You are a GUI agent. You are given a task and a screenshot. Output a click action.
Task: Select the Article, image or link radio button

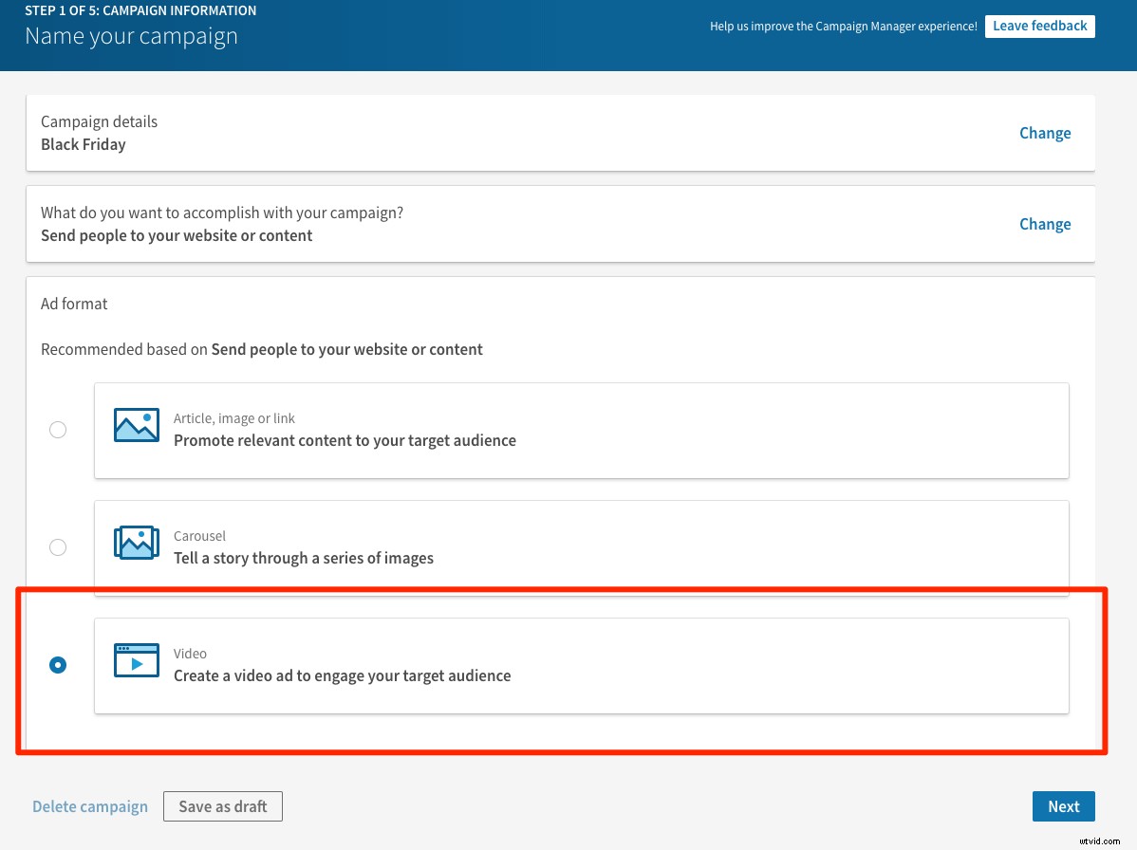pyautogui.click(x=58, y=430)
